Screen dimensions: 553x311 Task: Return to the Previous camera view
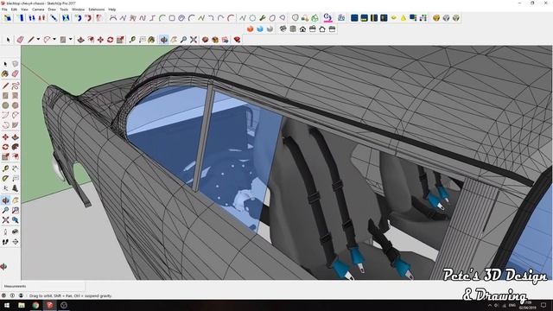tap(16, 220)
